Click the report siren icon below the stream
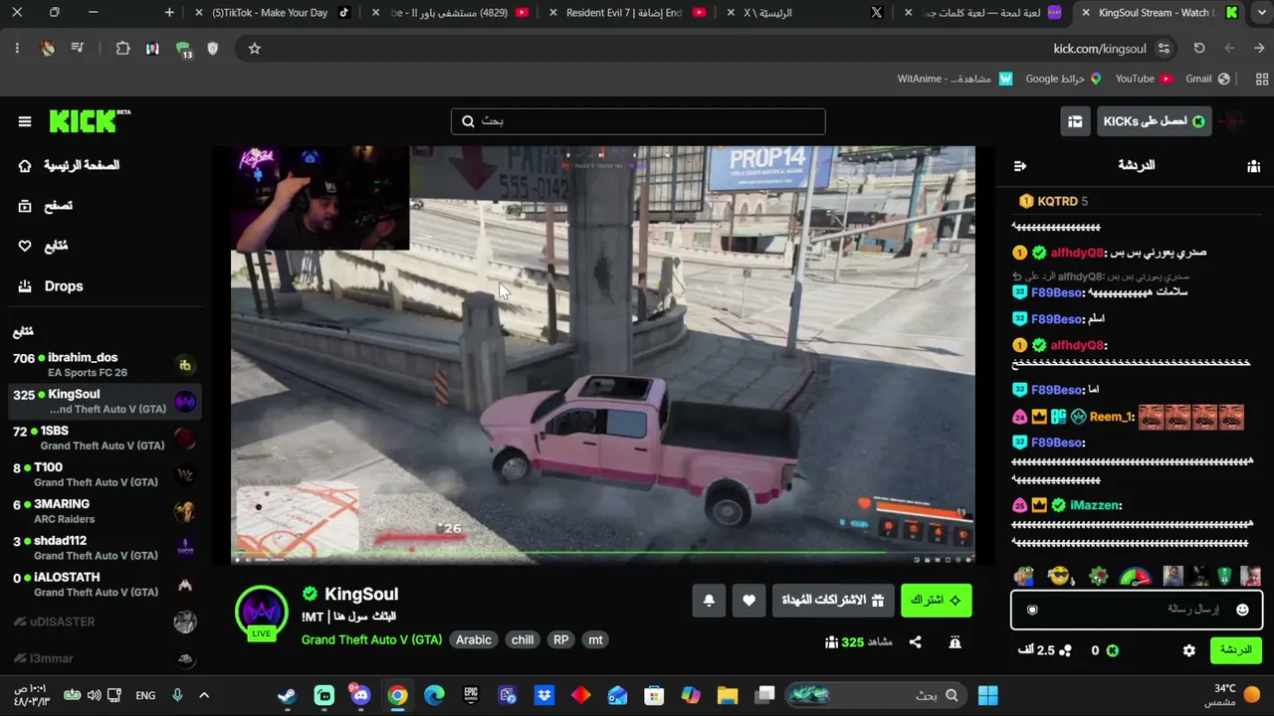 click(x=955, y=642)
